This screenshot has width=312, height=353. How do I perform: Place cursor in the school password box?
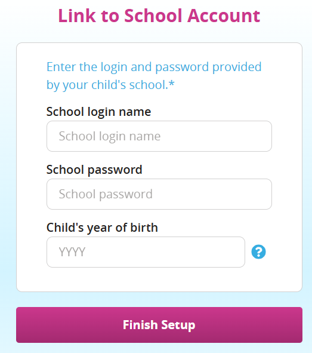click(x=159, y=194)
